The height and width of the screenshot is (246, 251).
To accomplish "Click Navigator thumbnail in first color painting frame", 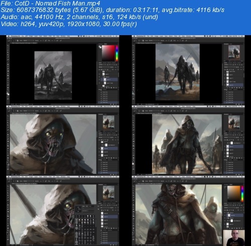I will [234, 52].
